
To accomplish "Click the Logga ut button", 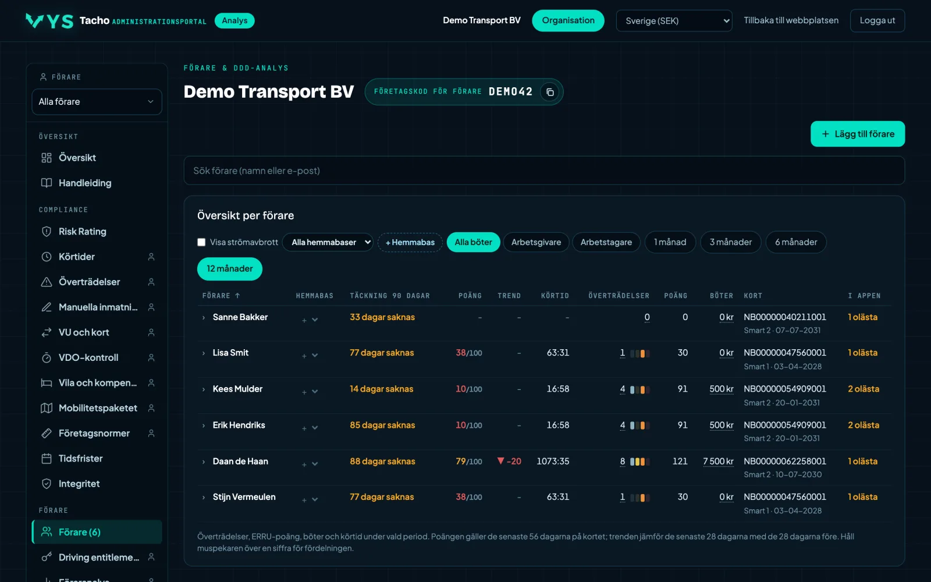I will [x=877, y=20].
